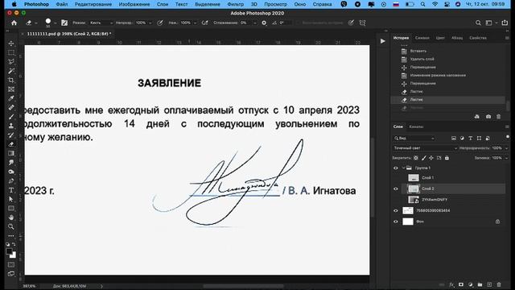Select the Eyedropper tool
Viewport: 515px width, 290px height.
[x=11, y=98]
